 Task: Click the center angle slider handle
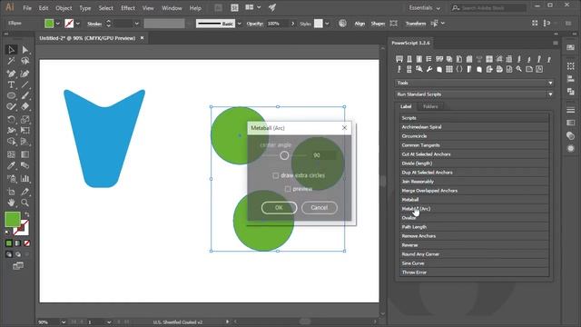pyautogui.click(x=284, y=155)
